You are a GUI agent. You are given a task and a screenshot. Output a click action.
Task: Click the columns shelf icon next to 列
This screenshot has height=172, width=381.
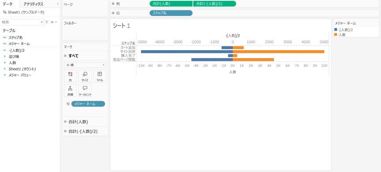[113, 4]
